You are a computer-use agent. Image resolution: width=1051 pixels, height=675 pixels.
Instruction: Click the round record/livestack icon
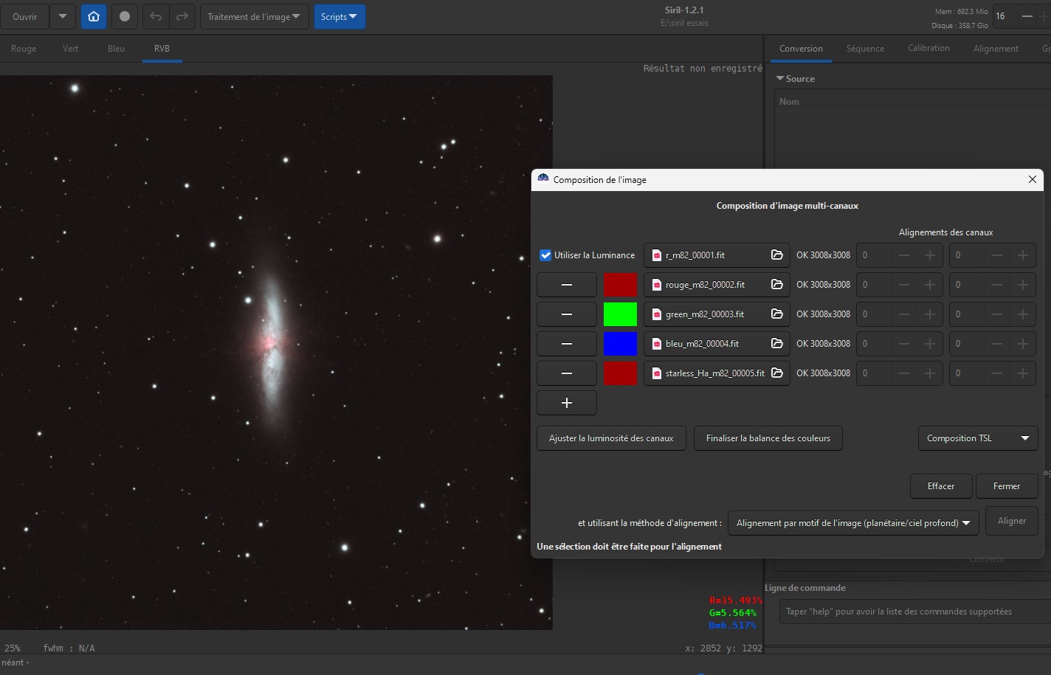tap(124, 16)
